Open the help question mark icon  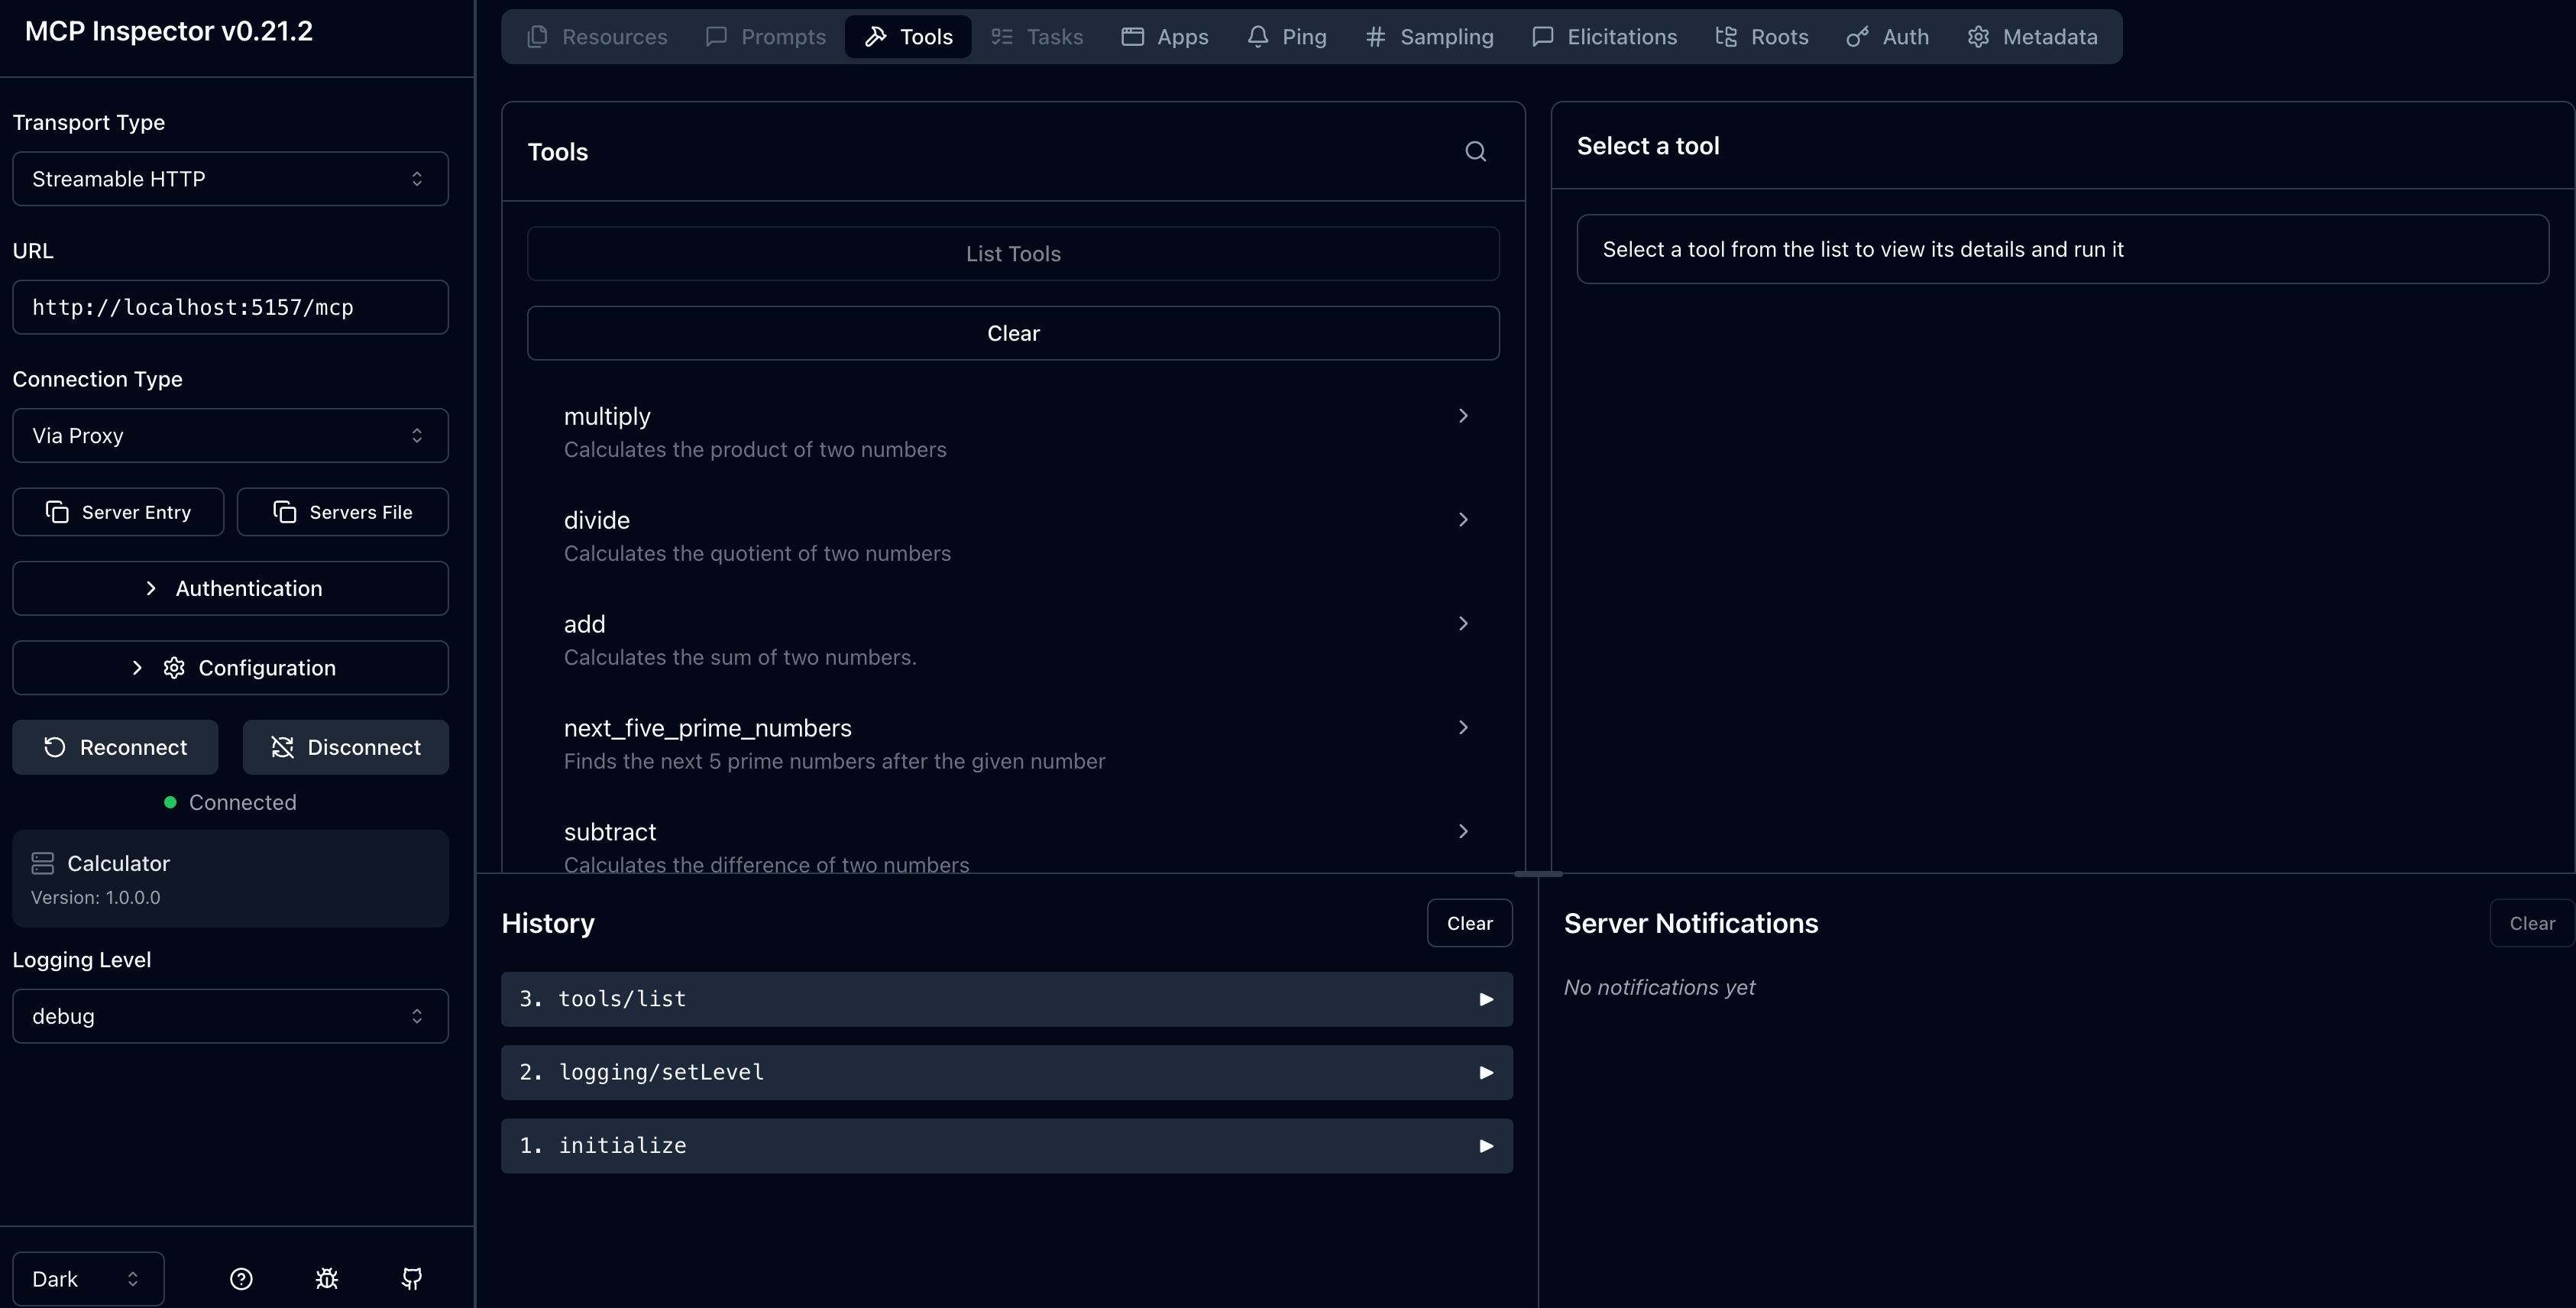pos(241,1279)
